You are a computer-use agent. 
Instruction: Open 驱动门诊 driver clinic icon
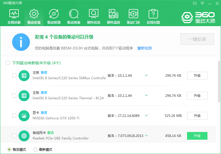tap(133, 16)
